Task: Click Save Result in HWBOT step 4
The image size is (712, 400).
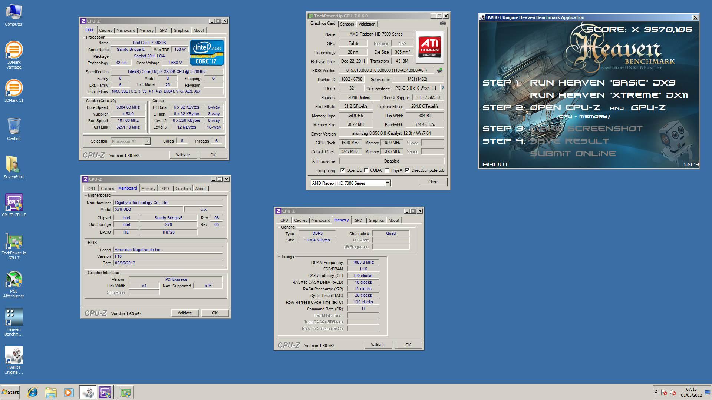Action: coord(569,141)
